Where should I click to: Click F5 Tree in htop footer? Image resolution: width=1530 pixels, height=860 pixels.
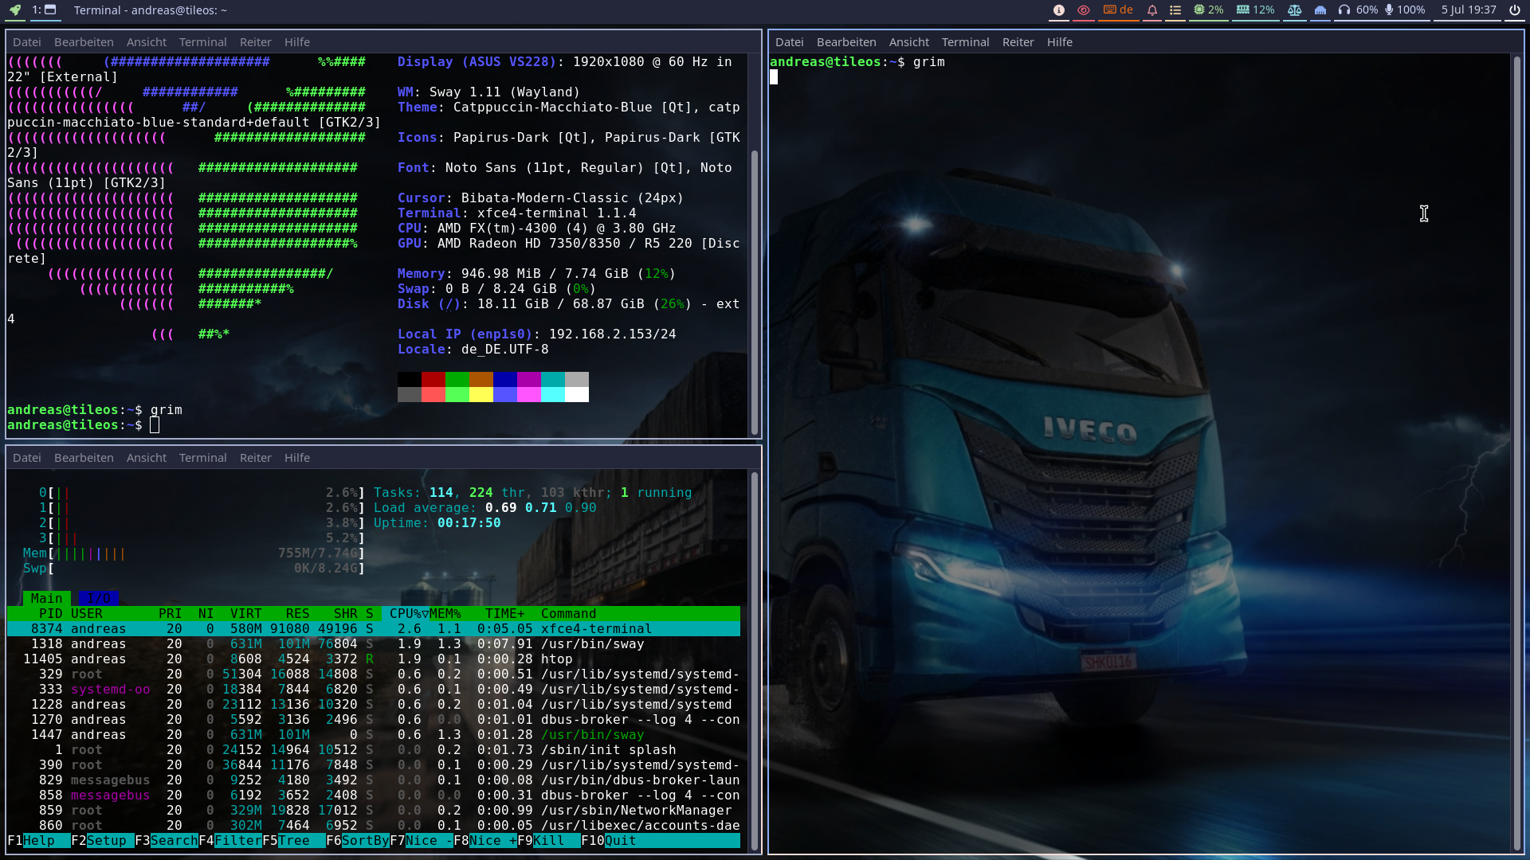pos(293,841)
